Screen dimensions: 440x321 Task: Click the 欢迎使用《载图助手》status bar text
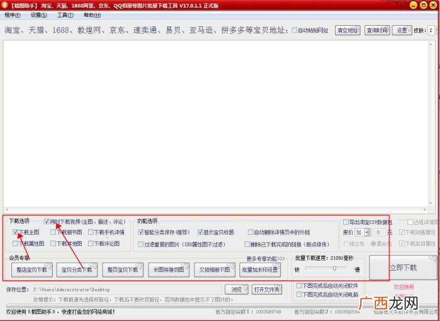click(x=60, y=312)
